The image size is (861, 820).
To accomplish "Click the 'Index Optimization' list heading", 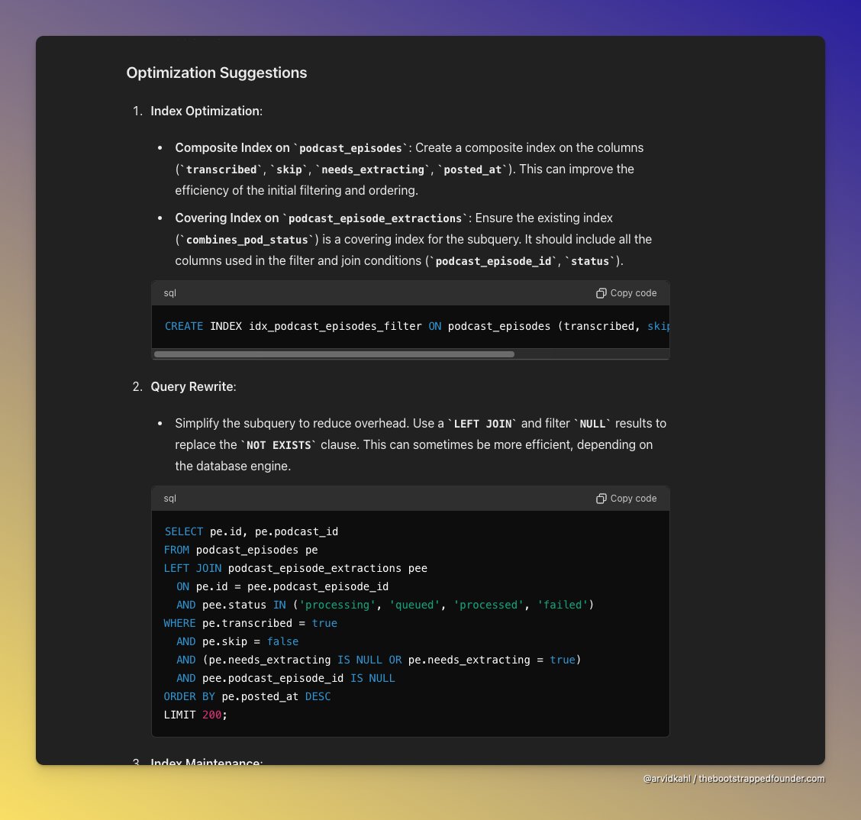I will tap(206, 111).
